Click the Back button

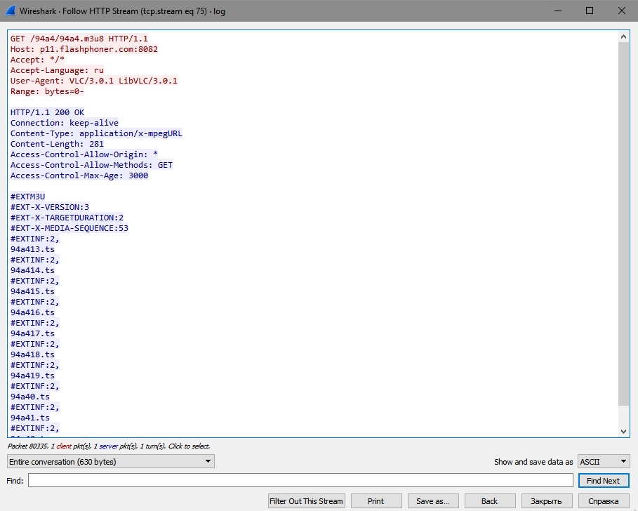pyautogui.click(x=489, y=501)
